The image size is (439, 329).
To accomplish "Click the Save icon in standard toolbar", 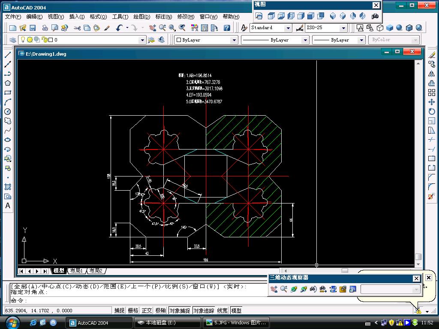I will pos(33,28).
